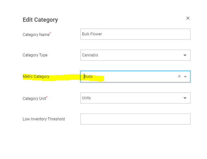Open the Category Type dropdown arrow
Viewport: 207px width, 159px height.
185,55
